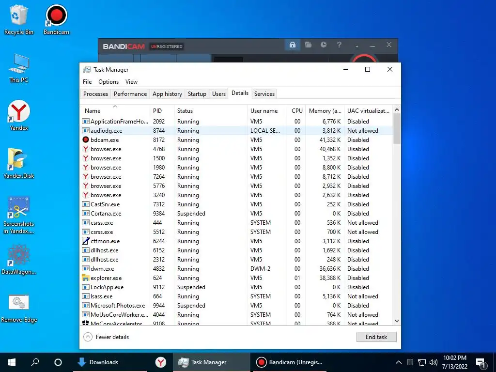Sort by UAC virtualization column header
This screenshot has height=372, width=496.
(368, 111)
